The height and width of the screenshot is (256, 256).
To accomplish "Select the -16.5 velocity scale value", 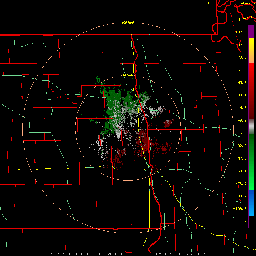I will [x=241, y=133].
